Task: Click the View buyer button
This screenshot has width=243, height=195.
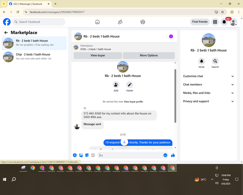Action: click(98, 56)
